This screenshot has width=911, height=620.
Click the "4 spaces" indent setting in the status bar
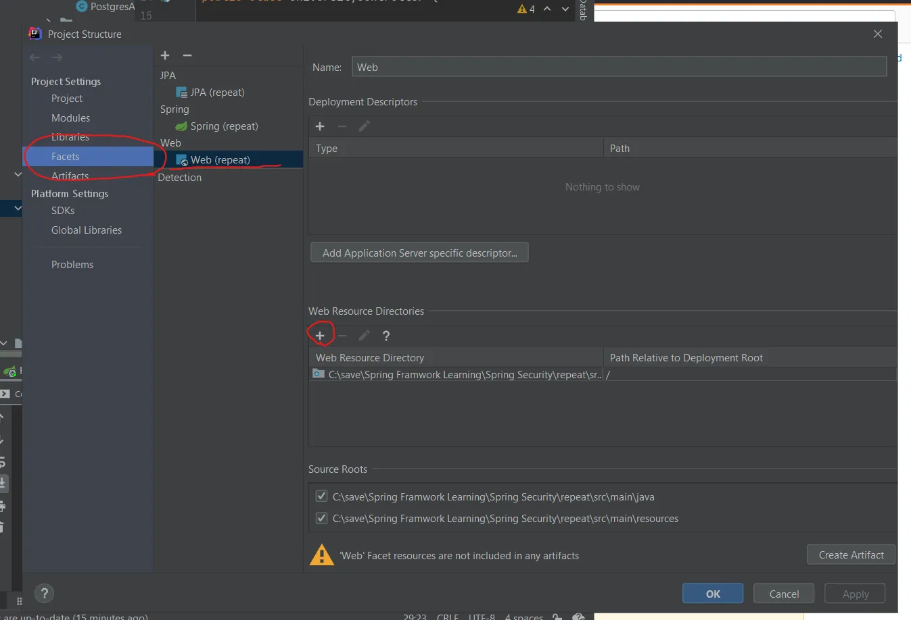click(524, 617)
